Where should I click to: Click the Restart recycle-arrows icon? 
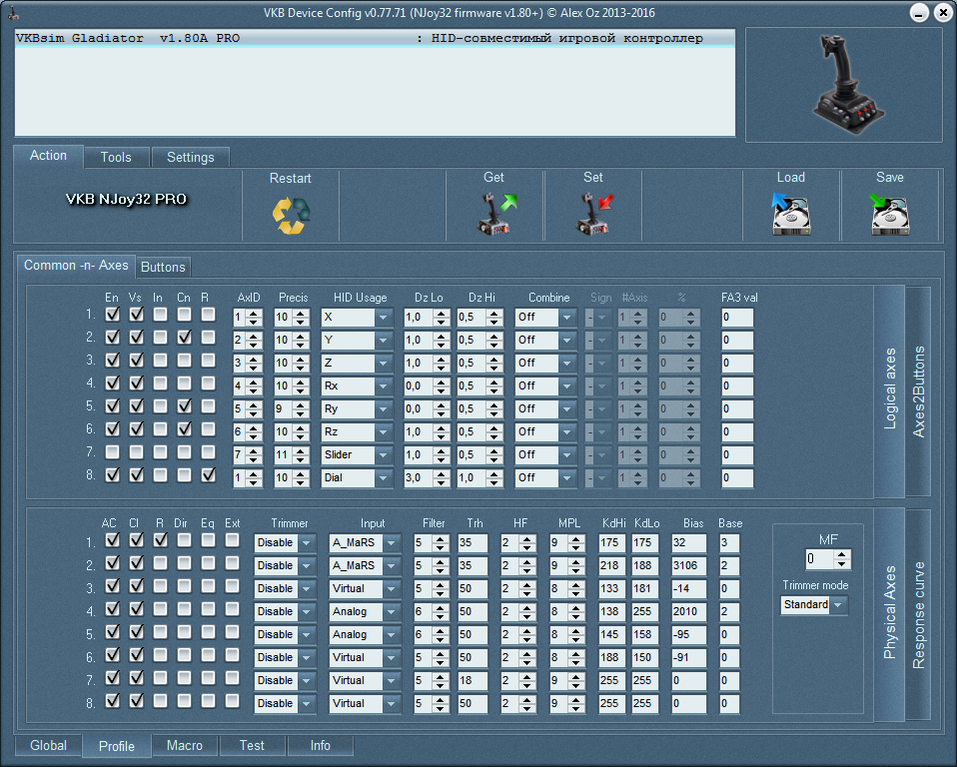point(291,216)
